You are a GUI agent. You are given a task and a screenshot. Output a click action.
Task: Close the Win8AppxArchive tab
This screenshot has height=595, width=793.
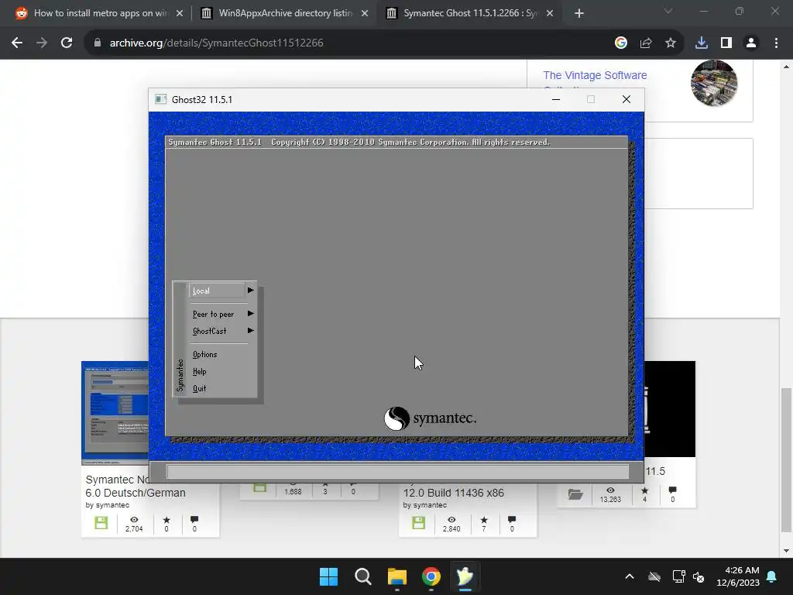(365, 13)
